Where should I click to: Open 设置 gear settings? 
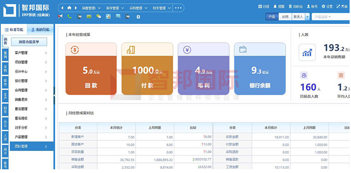[327, 7]
